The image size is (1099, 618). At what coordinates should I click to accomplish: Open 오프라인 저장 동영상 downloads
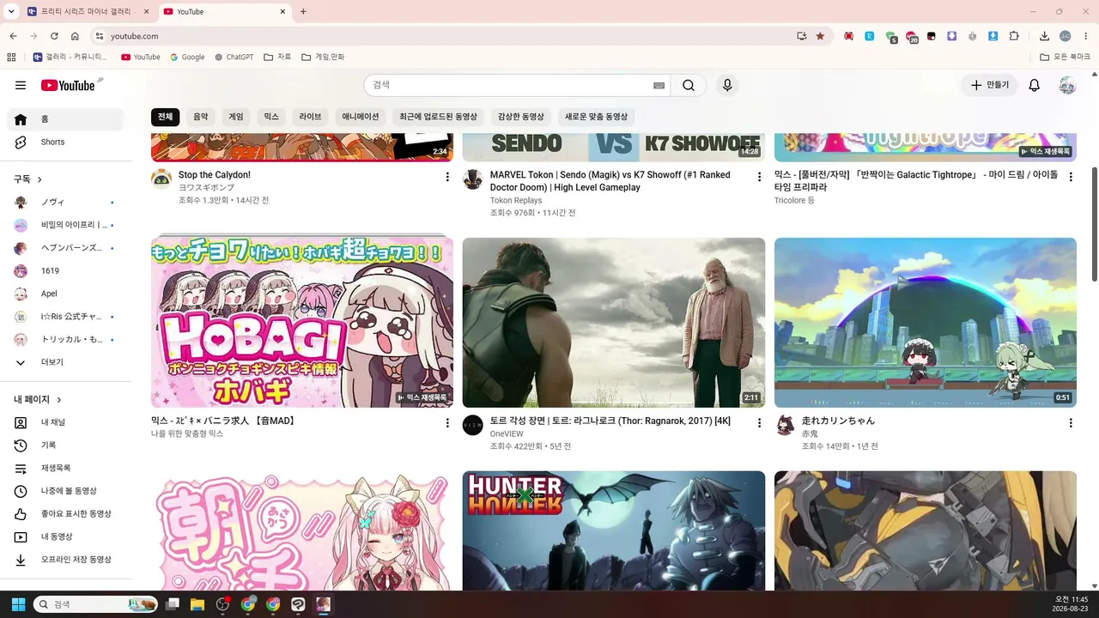[x=65, y=560]
